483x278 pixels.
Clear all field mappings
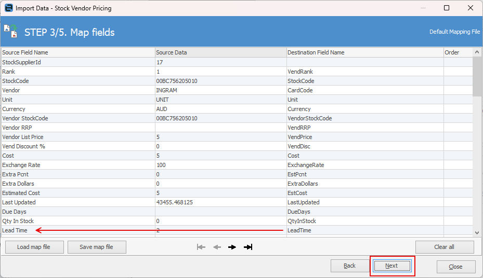pyautogui.click(x=444, y=247)
